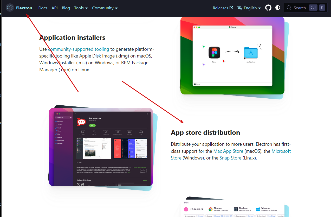The image size is (331, 217).
Task: Click the first Rocket.Chat light screenshot thumbnail
Action: 94,148
